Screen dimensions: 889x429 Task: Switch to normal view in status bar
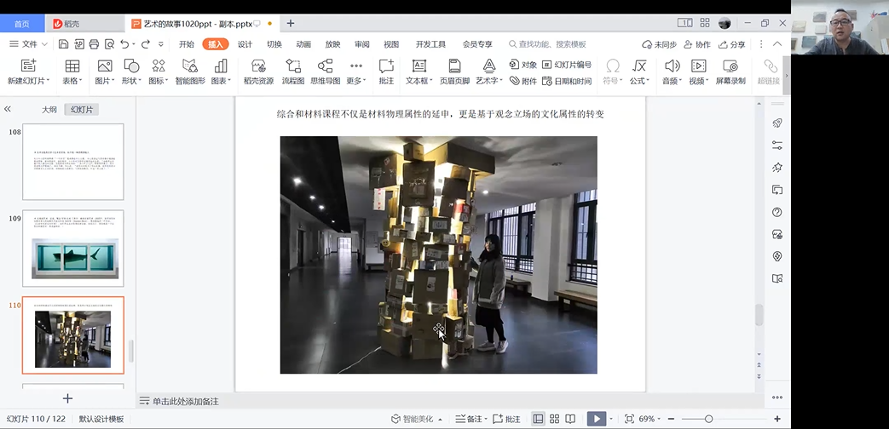[x=539, y=419]
